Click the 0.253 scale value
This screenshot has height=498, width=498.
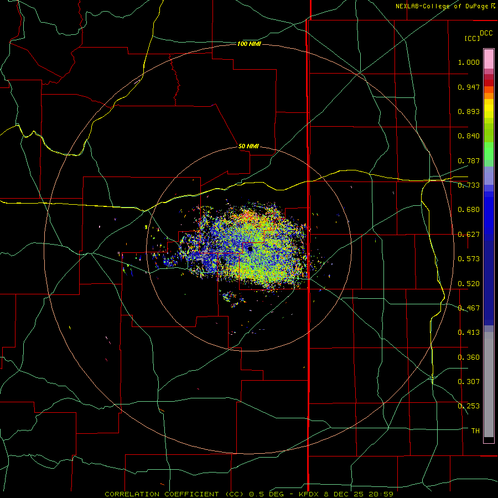469,406
